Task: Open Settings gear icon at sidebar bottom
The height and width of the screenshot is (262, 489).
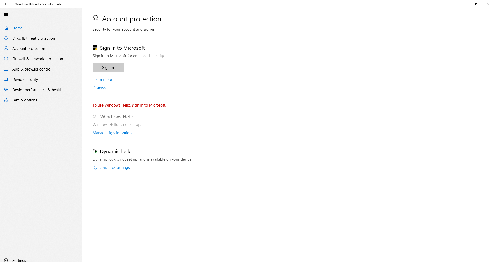Action: [6, 260]
